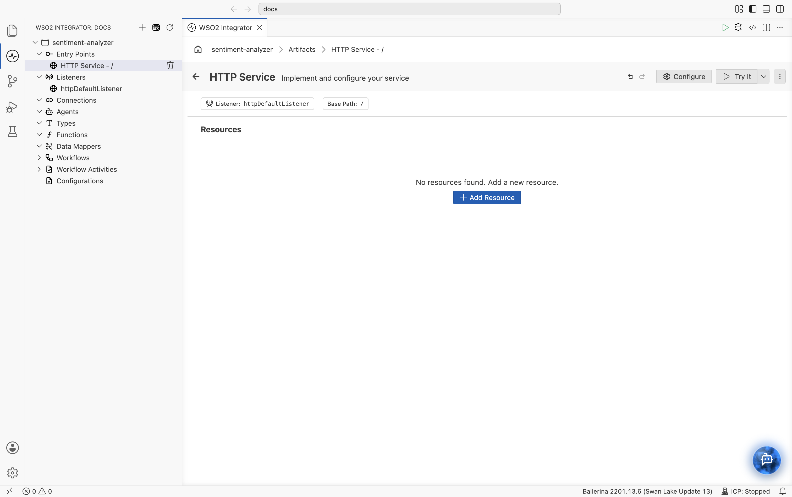Viewport: 792px width, 497px height.
Task: Click the home icon in breadcrumb
Action: pos(198,49)
